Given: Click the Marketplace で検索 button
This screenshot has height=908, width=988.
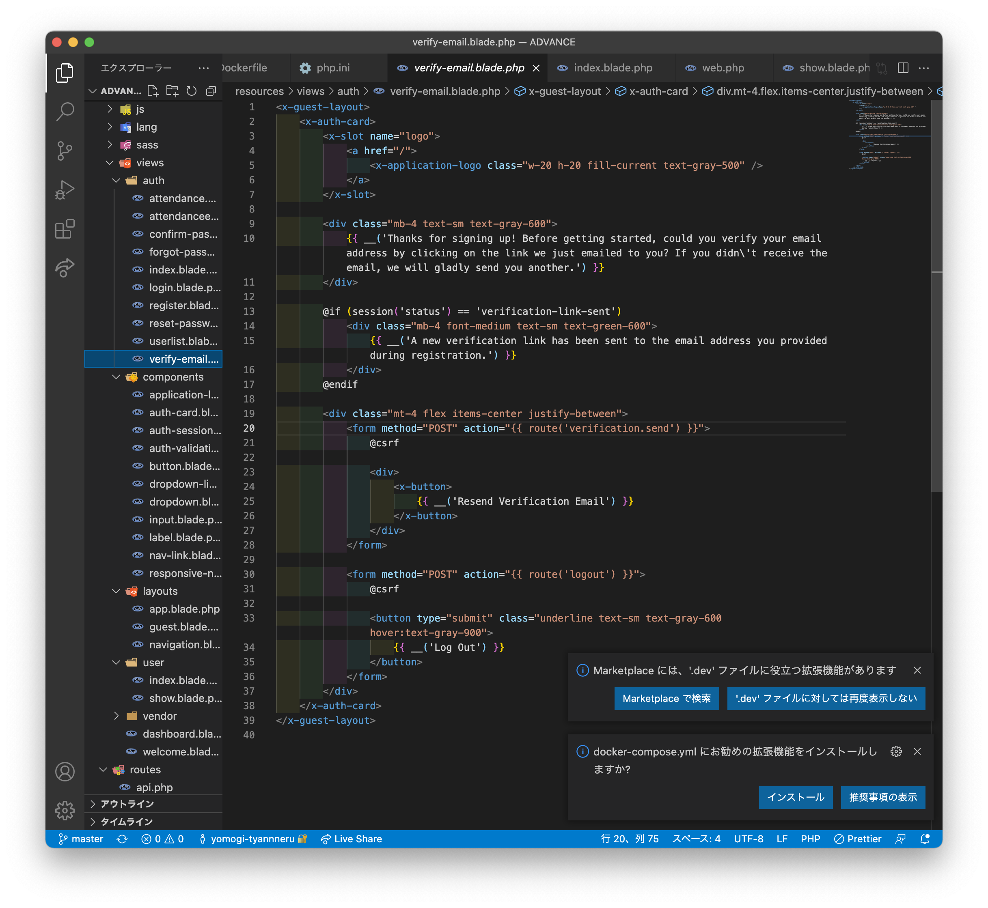Looking at the screenshot, I should click(666, 698).
